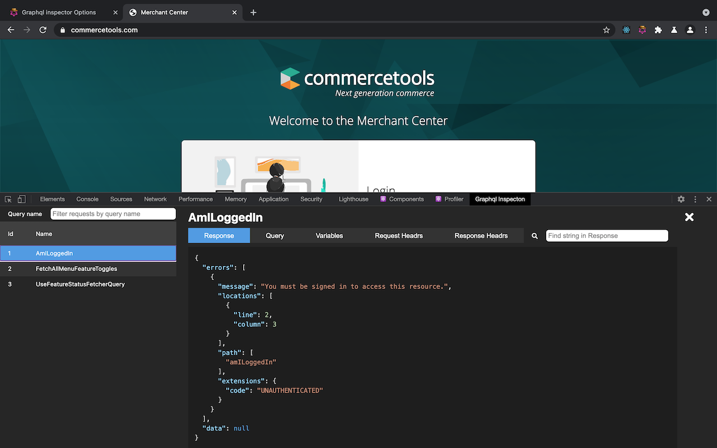
Task: Reload the page with the refresh icon
Action: pyautogui.click(x=43, y=30)
